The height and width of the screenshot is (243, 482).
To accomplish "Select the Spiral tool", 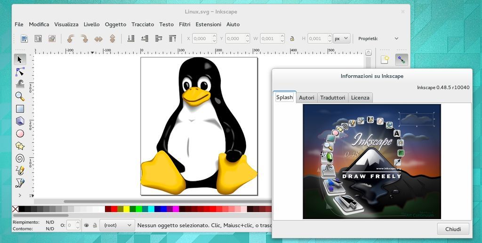I will click(x=20, y=158).
